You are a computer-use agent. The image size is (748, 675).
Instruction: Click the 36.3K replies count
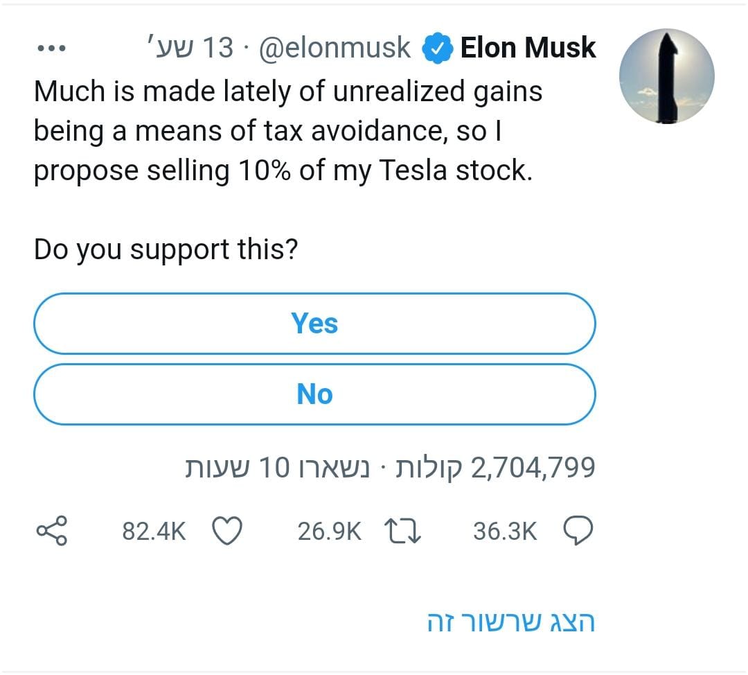pyautogui.click(x=505, y=532)
